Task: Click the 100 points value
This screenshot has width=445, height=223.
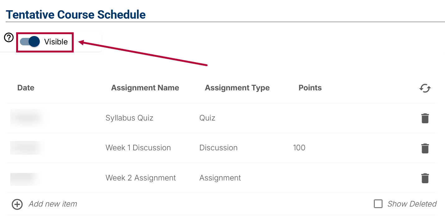Action: 299,148
